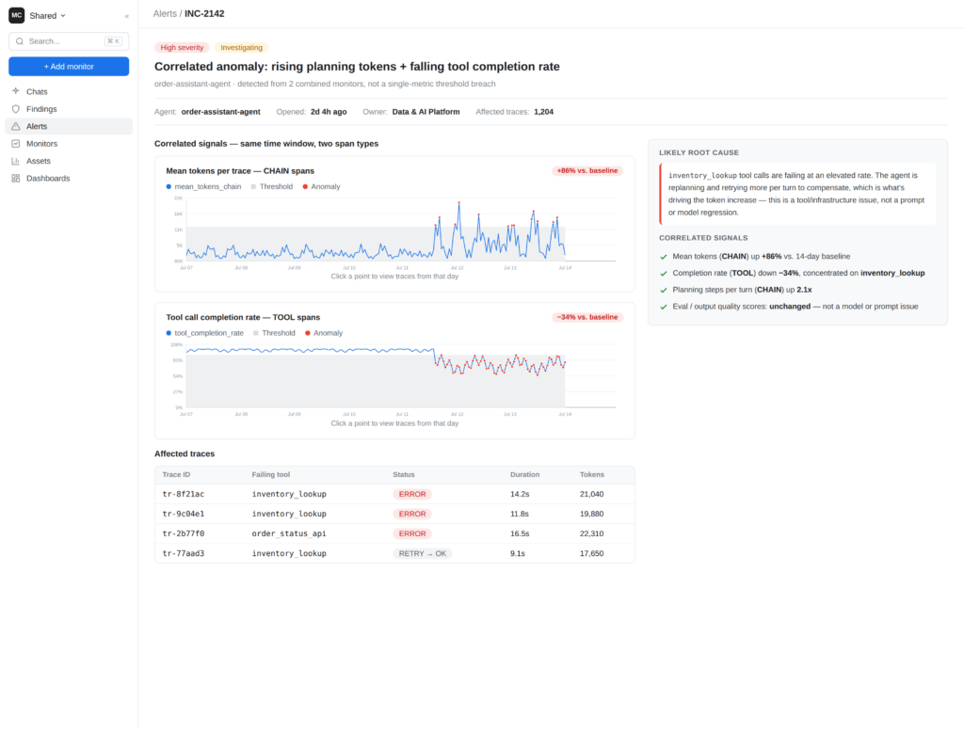Click checkmark beside Planning steps signal
This screenshot has width=964, height=729.
tap(664, 290)
